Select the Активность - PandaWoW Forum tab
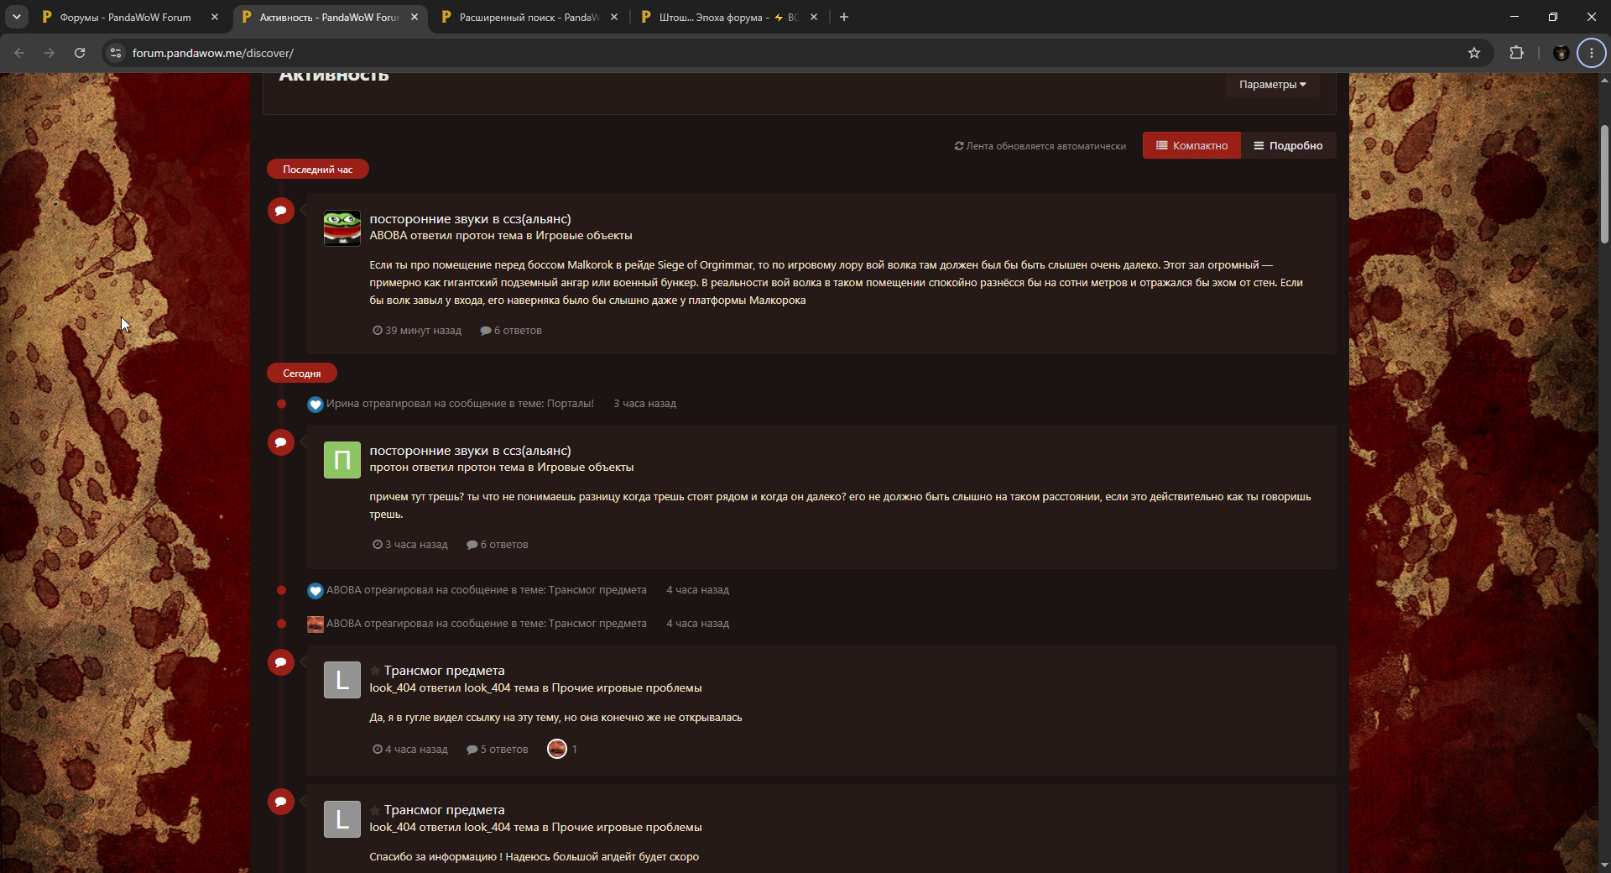1611x873 pixels. pyautogui.click(x=329, y=17)
